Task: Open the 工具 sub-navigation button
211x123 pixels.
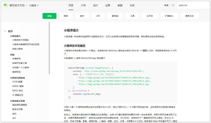Action: (x=132, y=16)
